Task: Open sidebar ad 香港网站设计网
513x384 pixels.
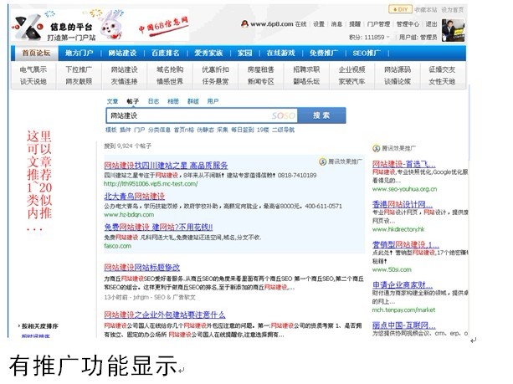Action: (x=403, y=204)
